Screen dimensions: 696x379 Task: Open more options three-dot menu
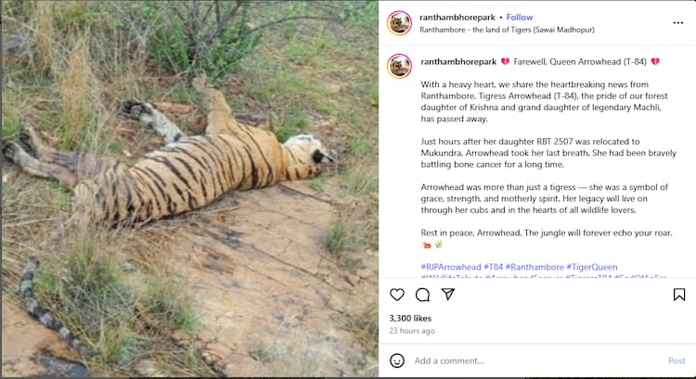click(x=679, y=23)
